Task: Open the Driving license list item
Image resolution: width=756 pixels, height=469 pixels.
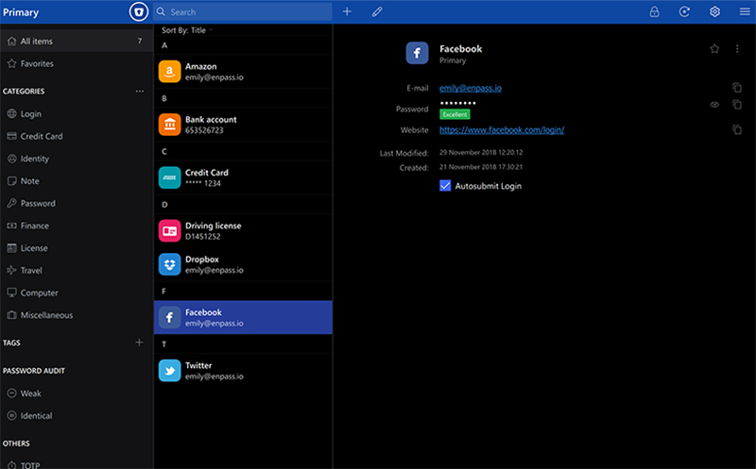Action: [x=243, y=230]
